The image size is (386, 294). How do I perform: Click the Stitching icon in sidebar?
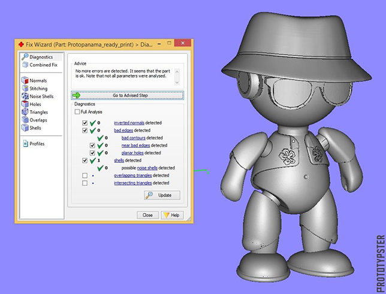25,89
